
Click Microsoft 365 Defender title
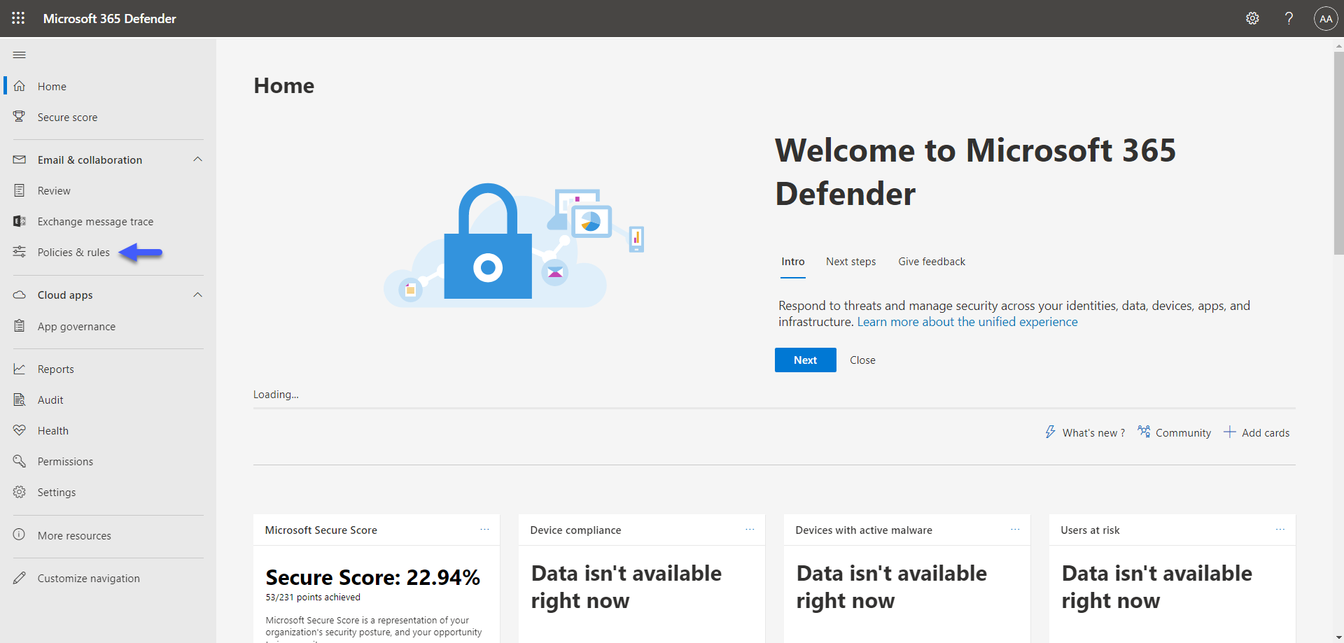pyautogui.click(x=110, y=18)
